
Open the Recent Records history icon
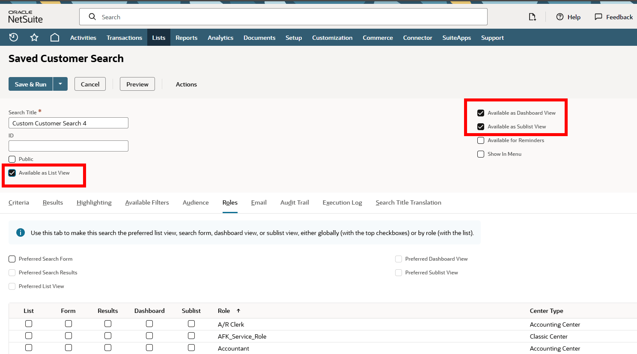tap(14, 37)
